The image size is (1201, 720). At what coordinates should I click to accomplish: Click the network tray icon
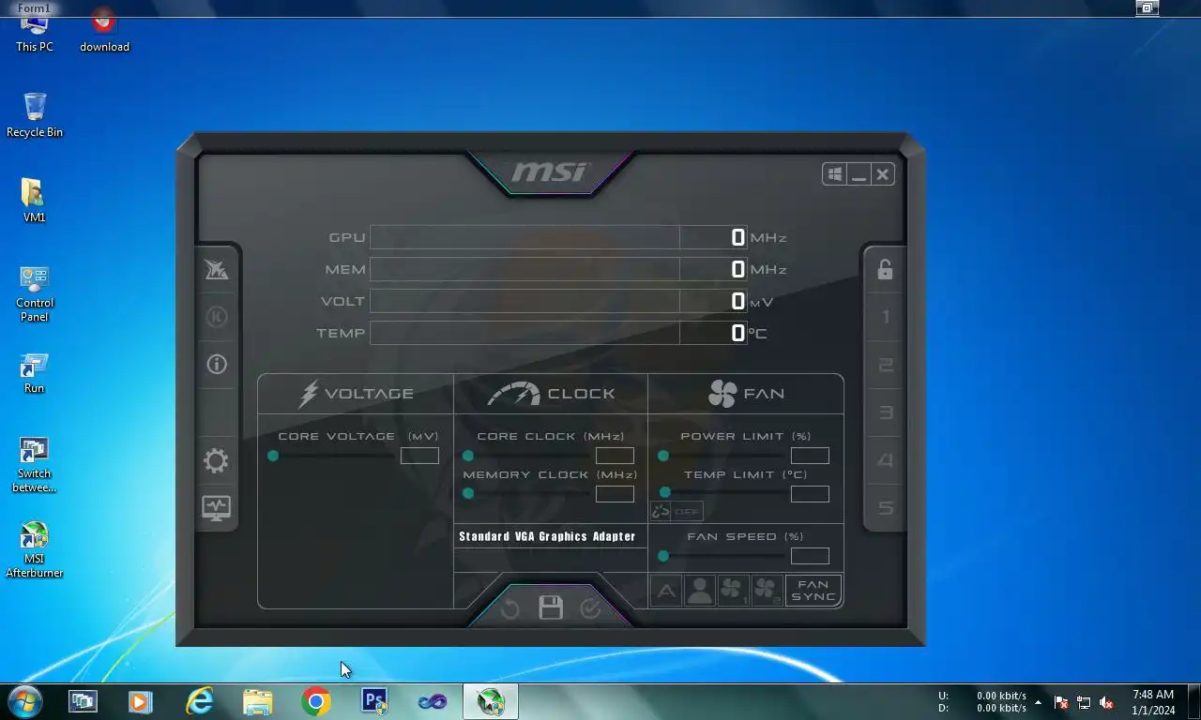[x=1084, y=702]
